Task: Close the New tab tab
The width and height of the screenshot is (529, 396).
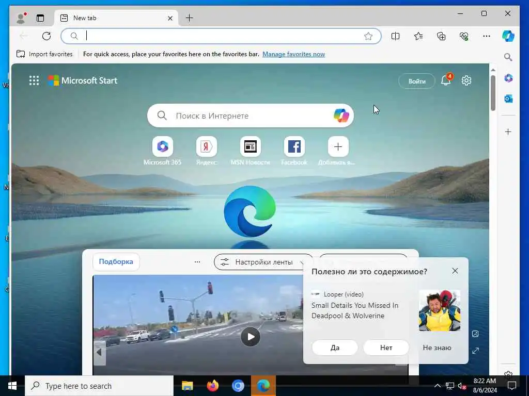Action: (x=170, y=18)
